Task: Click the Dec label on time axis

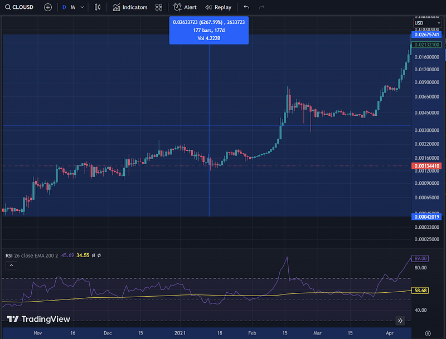Action: [108, 333]
